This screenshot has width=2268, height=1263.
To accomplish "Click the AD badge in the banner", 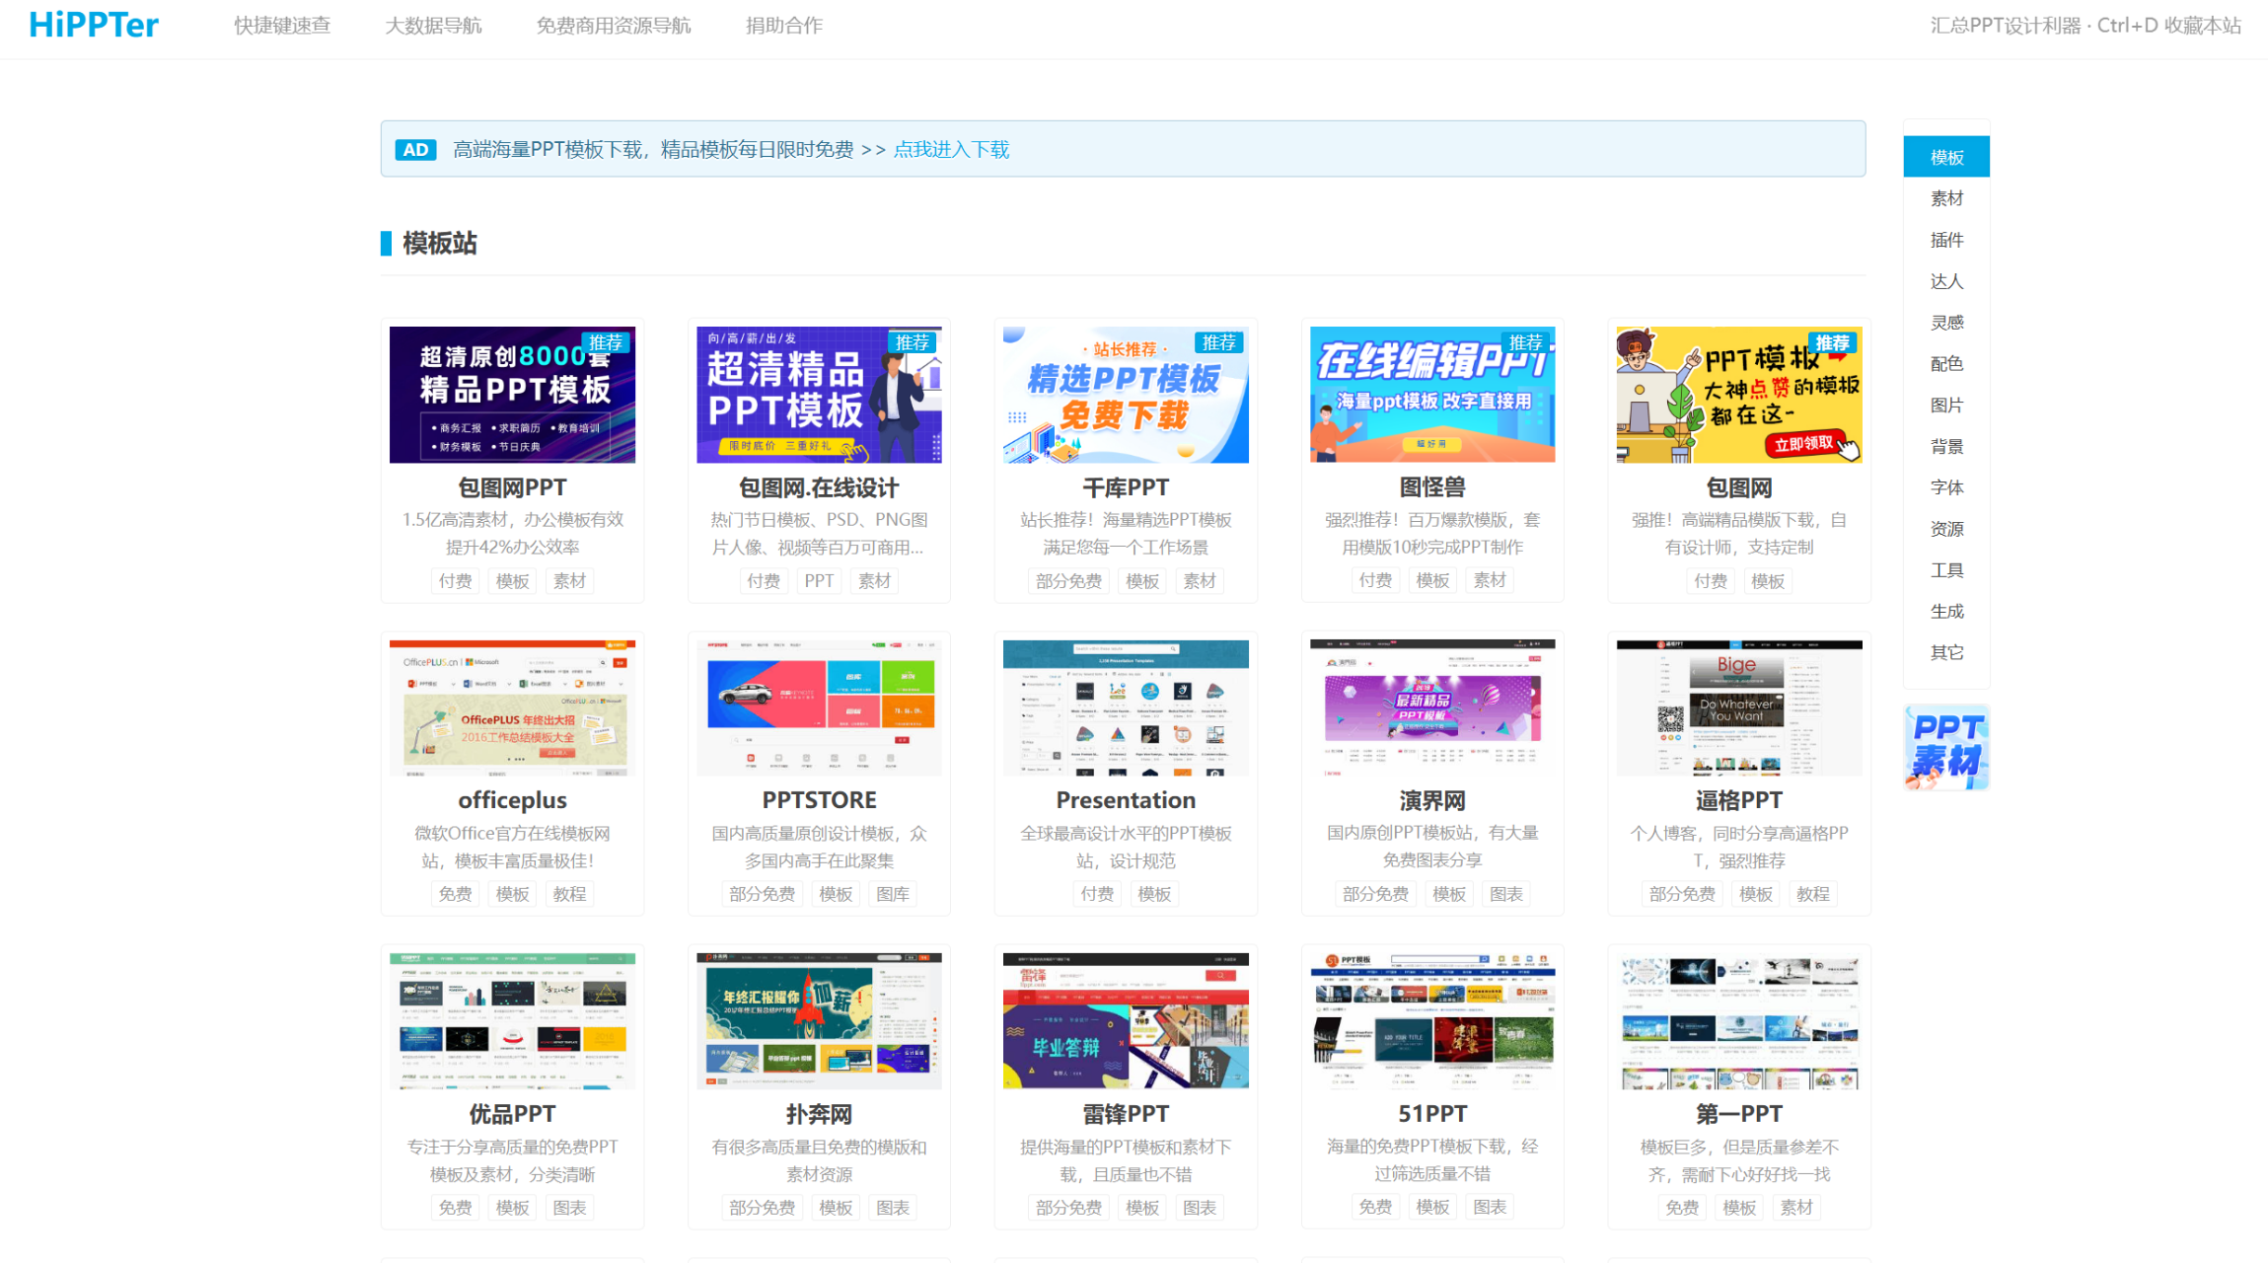I will 415,150.
